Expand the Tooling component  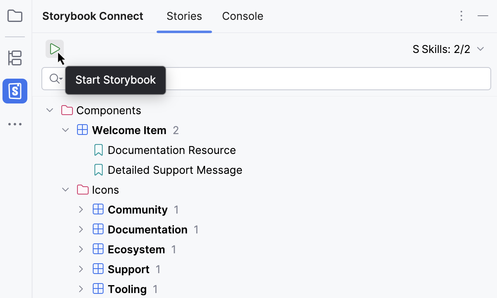(81, 289)
